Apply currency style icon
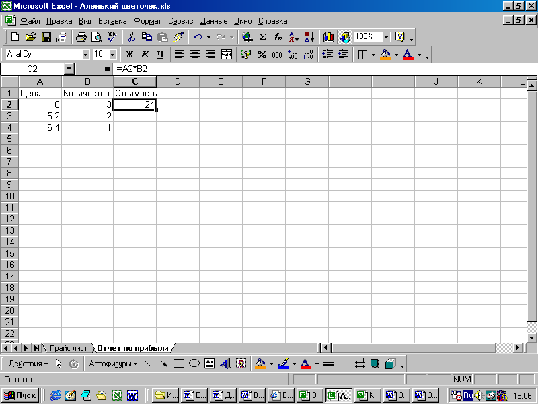Image resolution: width=538 pixels, height=404 pixels. pyautogui.click(x=245, y=55)
